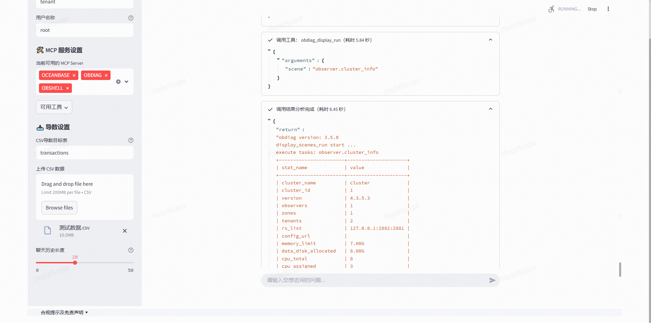
Task: Delete the uploaded 测试数据.csv file
Action: tap(125, 231)
